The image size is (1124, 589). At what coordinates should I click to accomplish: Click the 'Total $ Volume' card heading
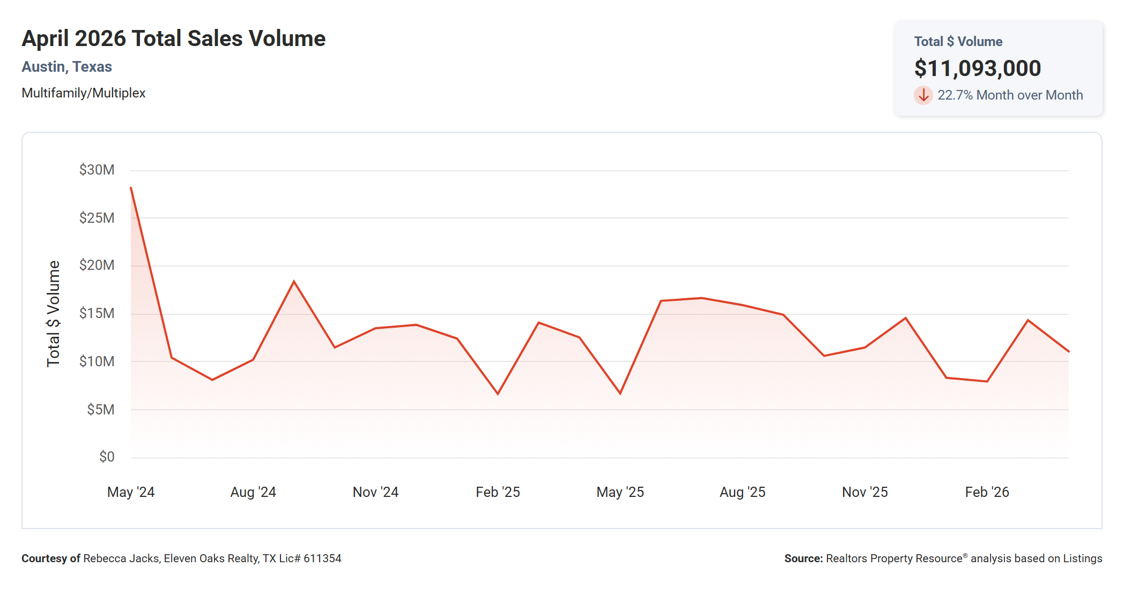958,42
